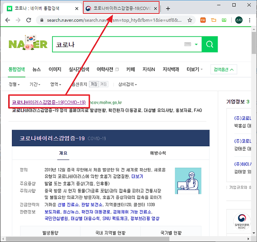Screen dimensions: 257x242
Task: Click the browser forward arrow
Action: point(18,20)
